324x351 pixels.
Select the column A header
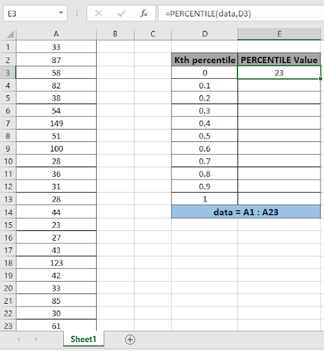pos(56,34)
